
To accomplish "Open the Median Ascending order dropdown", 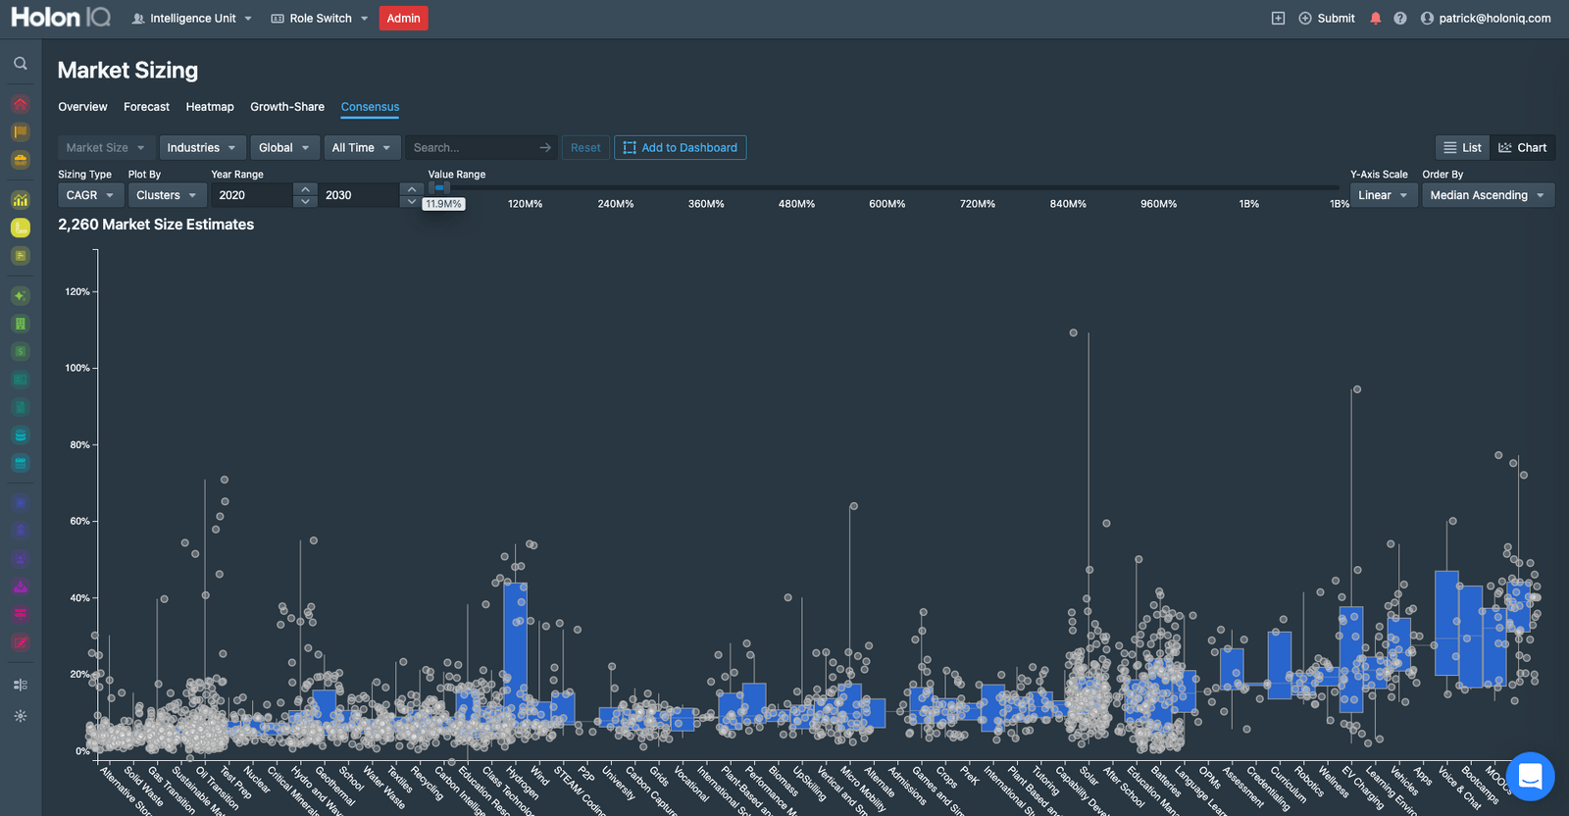I will (1487, 195).
